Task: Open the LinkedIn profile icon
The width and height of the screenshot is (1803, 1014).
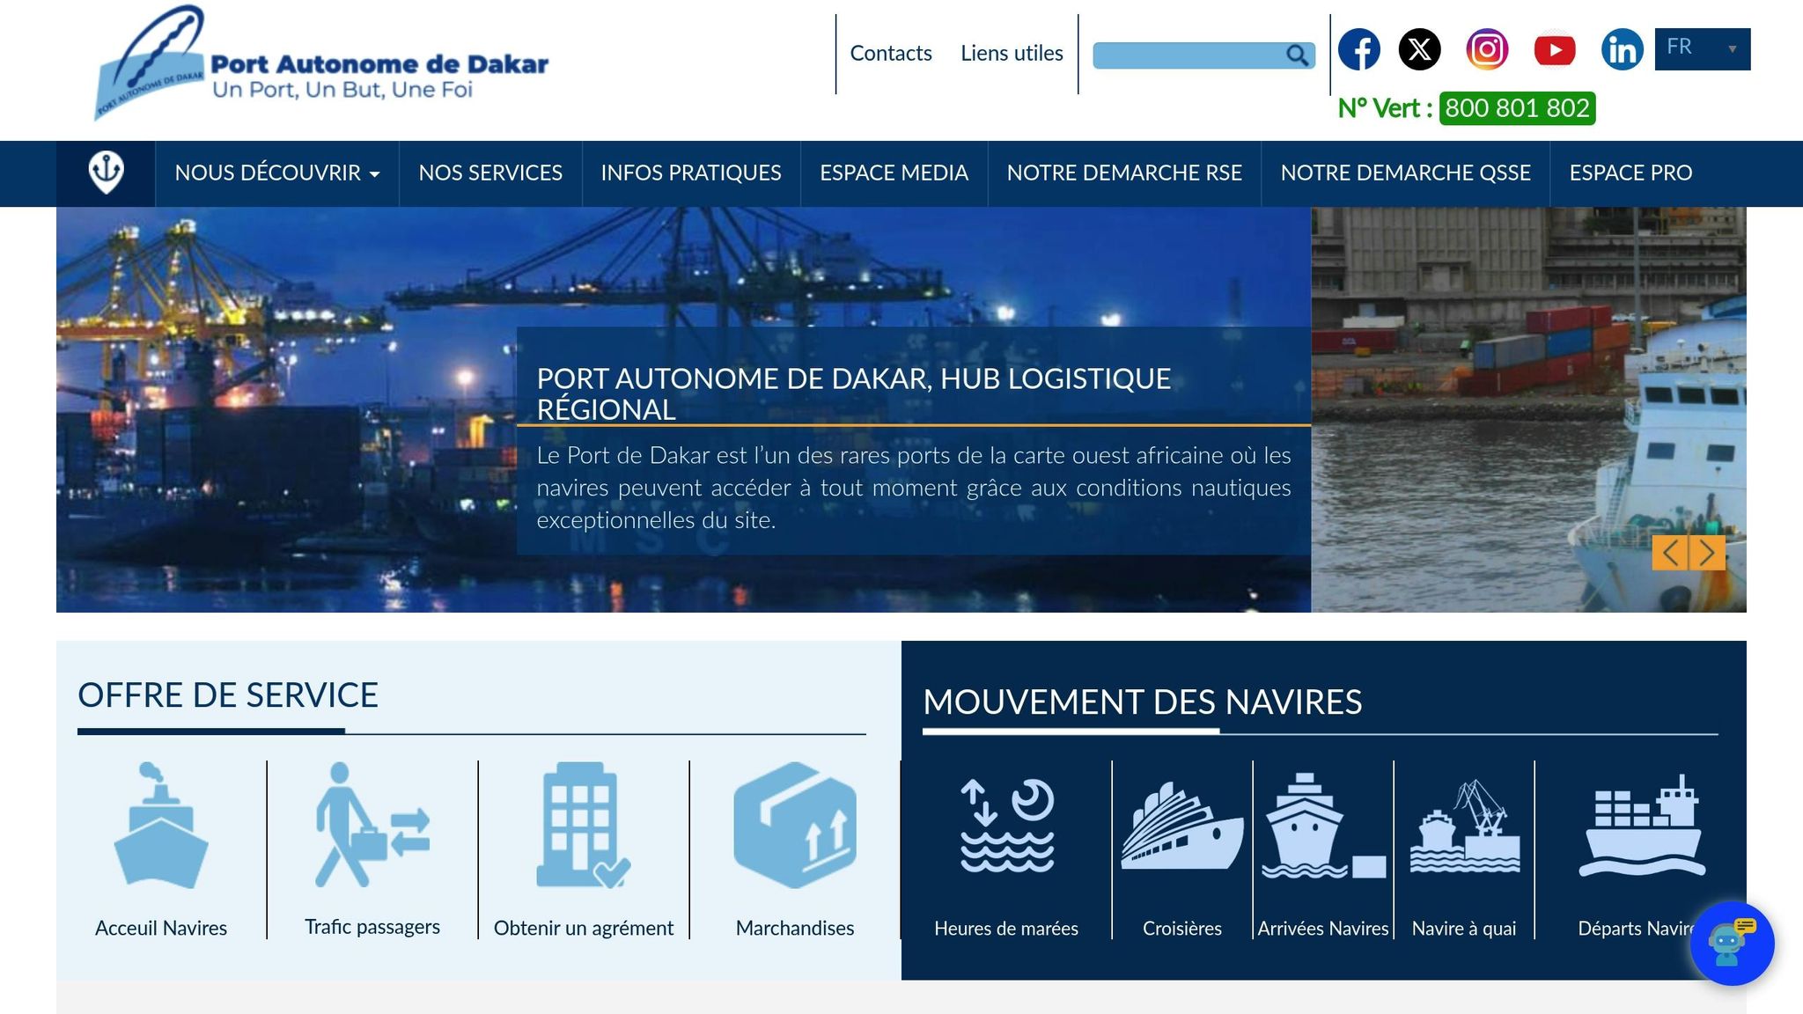Action: tap(1622, 49)
